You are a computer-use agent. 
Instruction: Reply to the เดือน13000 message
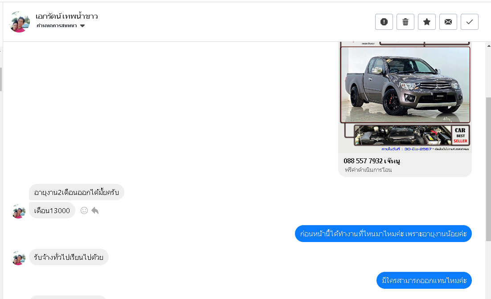point(95,210)
